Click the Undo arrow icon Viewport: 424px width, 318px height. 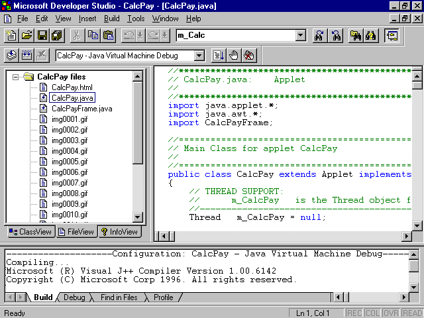click(129, 35)
